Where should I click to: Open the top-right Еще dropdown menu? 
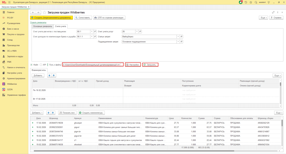tap(264, 18)
